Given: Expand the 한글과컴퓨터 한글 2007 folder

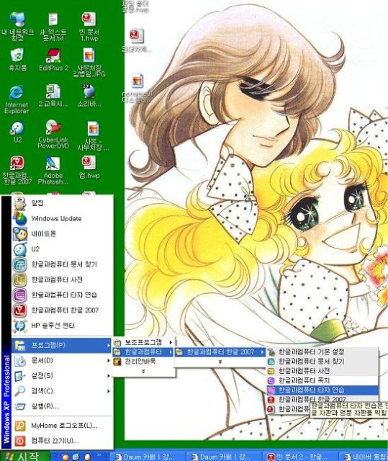Looking at the screenshot, I should point(220,352).
